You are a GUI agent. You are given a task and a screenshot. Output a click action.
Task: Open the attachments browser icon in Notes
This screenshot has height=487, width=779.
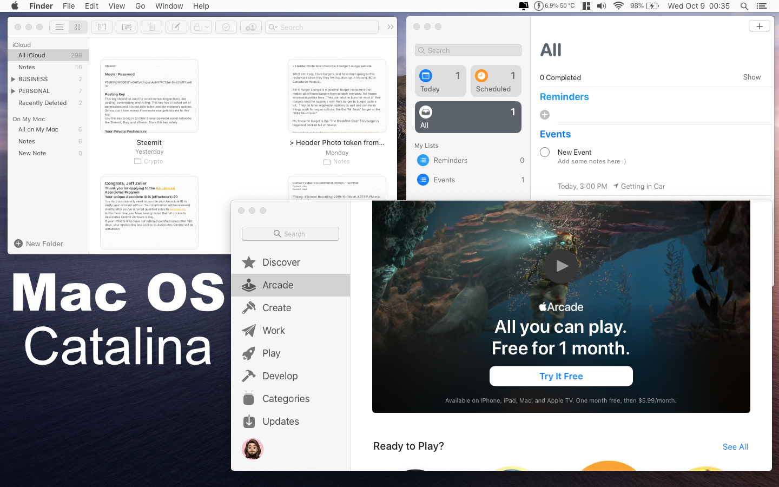(126, 27)
